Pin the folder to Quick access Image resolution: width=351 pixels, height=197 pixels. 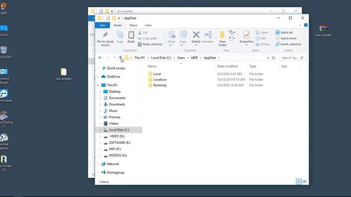[105, 39]
